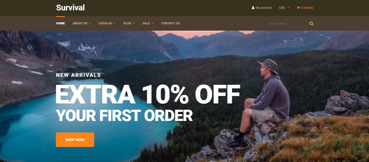
Task: Click the Survival site logo
Action: pyautogui.click(x=70, y=8)
